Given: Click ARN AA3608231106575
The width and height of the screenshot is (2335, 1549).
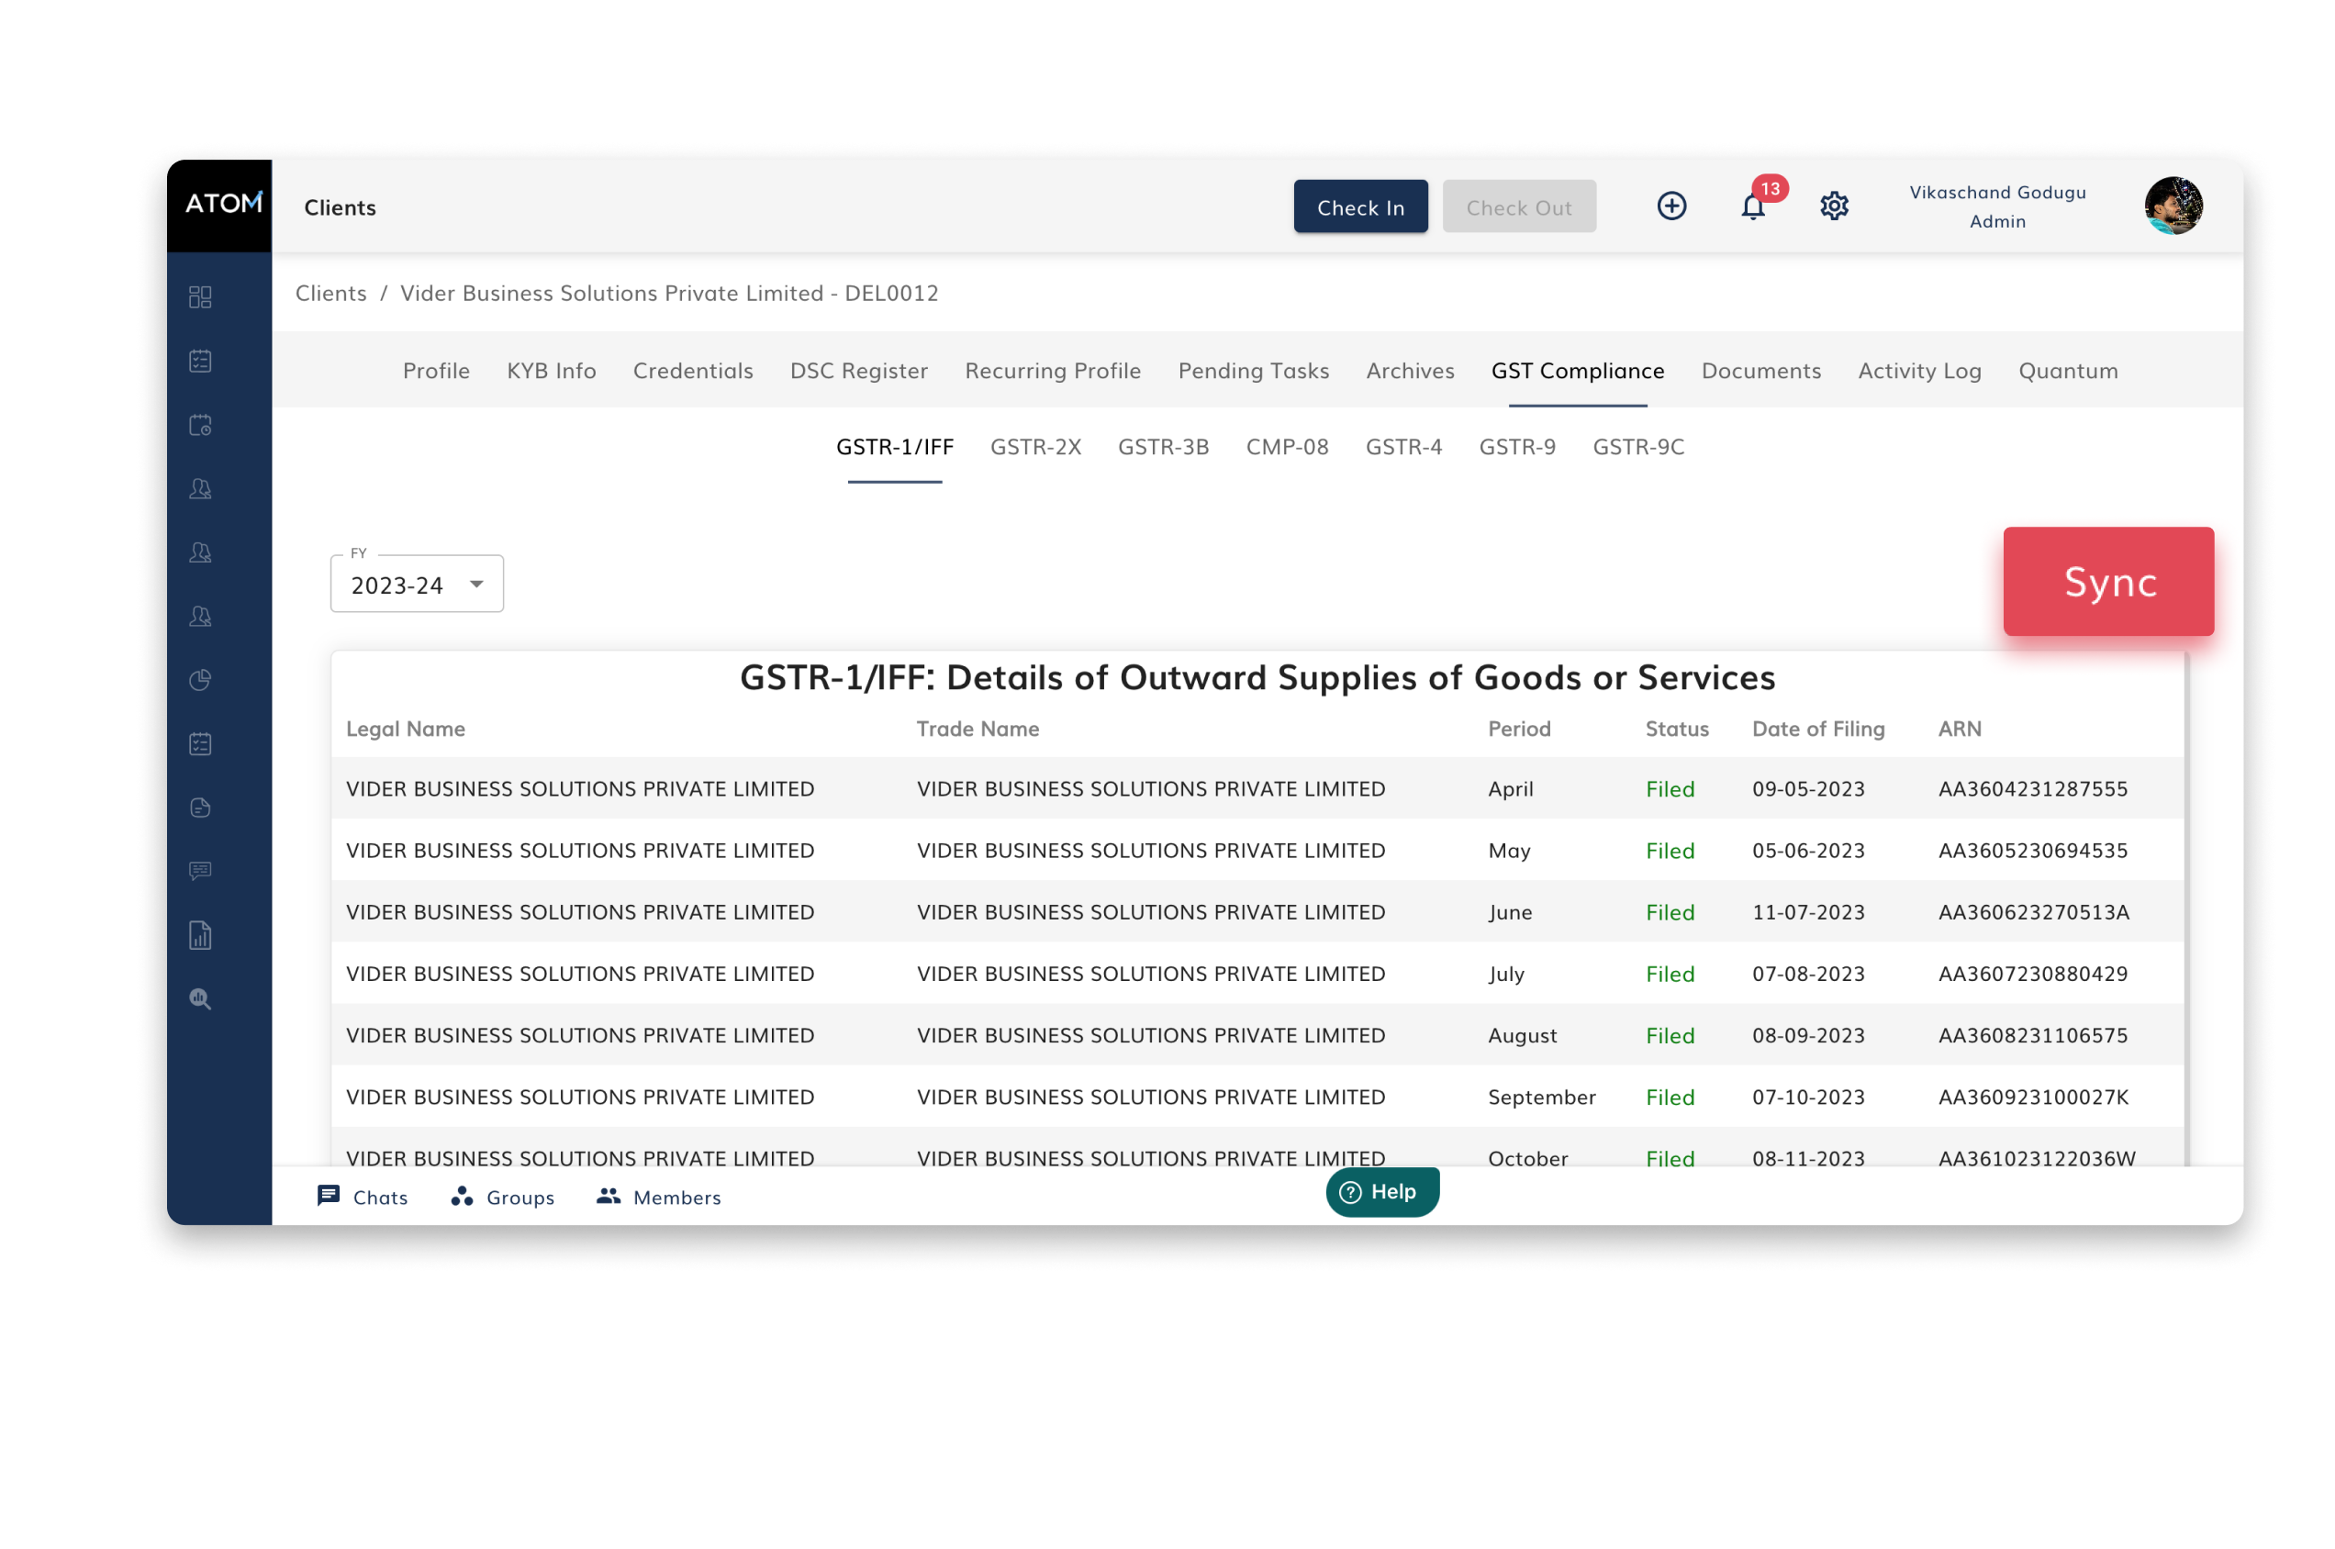Looking at the screenshot, I should coord(2034,1036).
